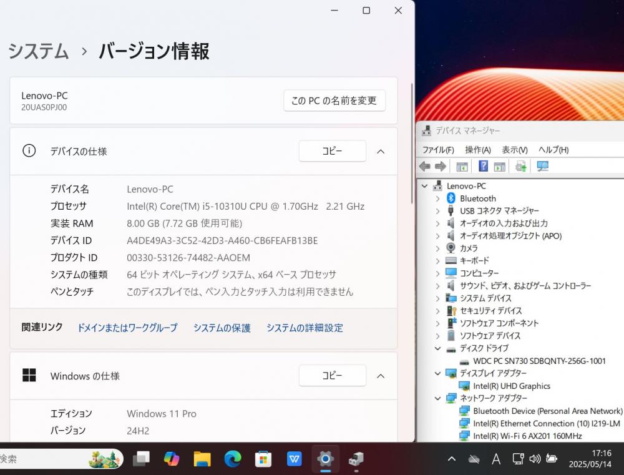The image size is (624, 475).
Task: Open the volume tray icon
Action: click(535, 459)
